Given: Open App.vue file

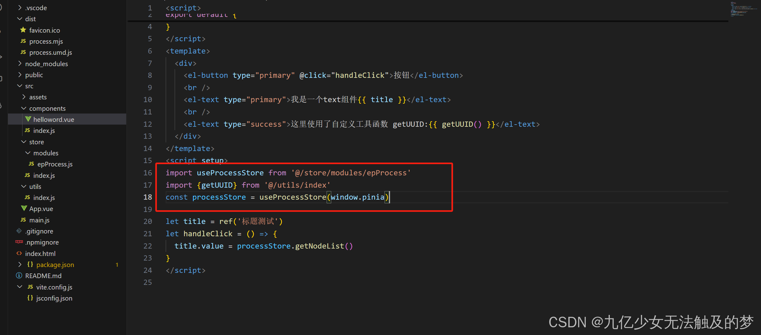Looking at the screenshot, I should pyautogui.click(x=41, y=209).
